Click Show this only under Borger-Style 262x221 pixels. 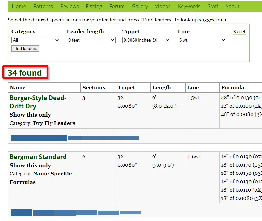pyautogui.click(x=30, y=115)
